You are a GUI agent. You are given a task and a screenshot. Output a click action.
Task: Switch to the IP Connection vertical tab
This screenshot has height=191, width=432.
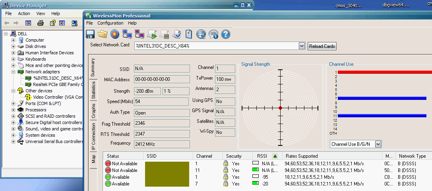[x=93, y=137]
